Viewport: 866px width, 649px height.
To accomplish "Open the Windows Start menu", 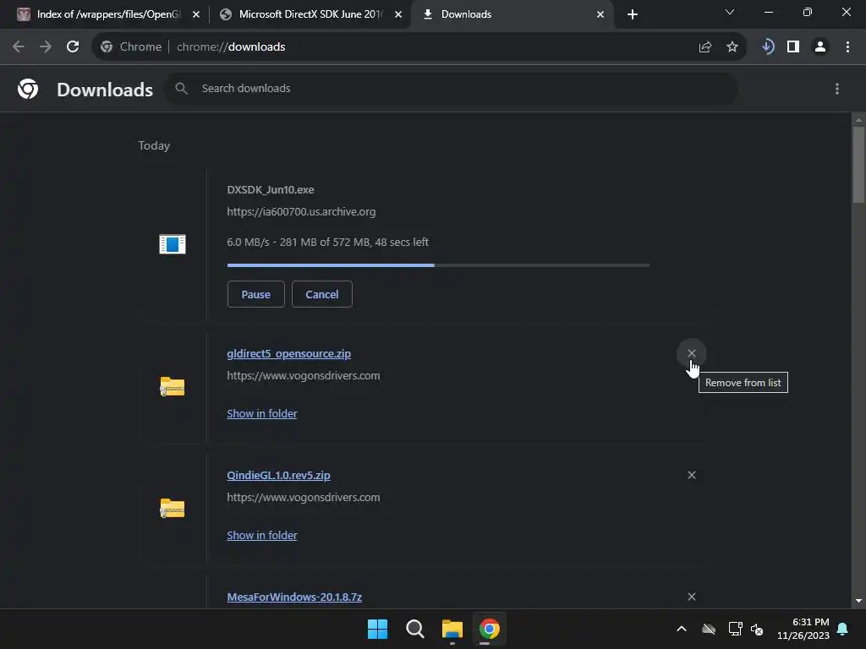I will 378,629.
